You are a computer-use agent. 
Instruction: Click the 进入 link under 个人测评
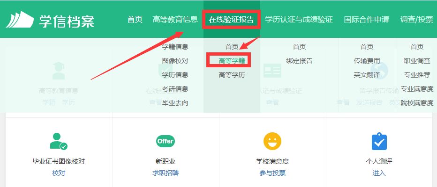[x=379, y=173]
